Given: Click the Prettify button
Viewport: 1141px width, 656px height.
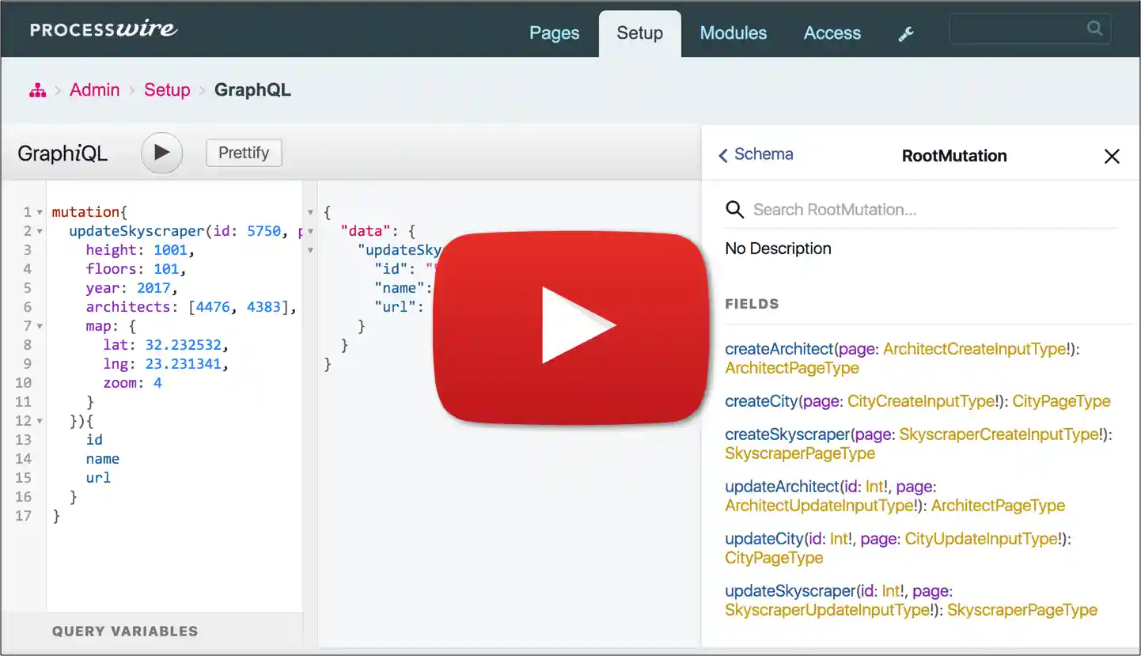Looking at the screenshot, I should pos(243,153).
